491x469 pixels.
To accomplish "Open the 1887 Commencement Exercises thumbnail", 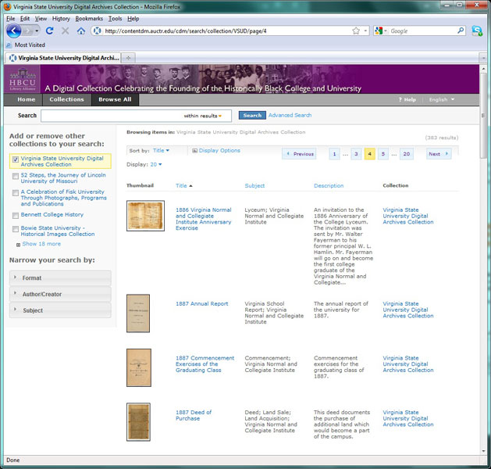I will pyautogui.click(x=139, y=367).
